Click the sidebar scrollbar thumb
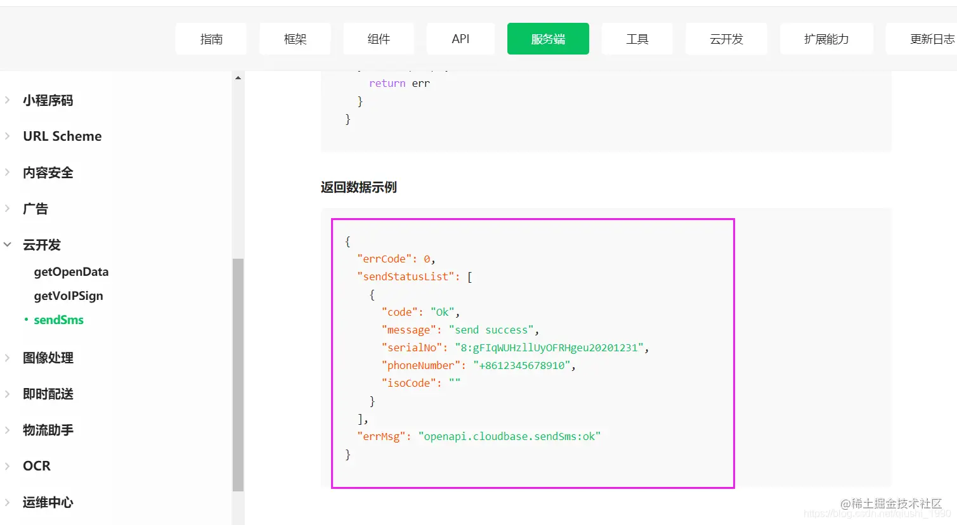 [238, 375]
